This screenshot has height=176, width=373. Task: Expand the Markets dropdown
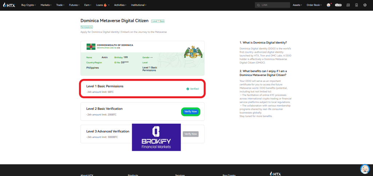tap(46, 5)
